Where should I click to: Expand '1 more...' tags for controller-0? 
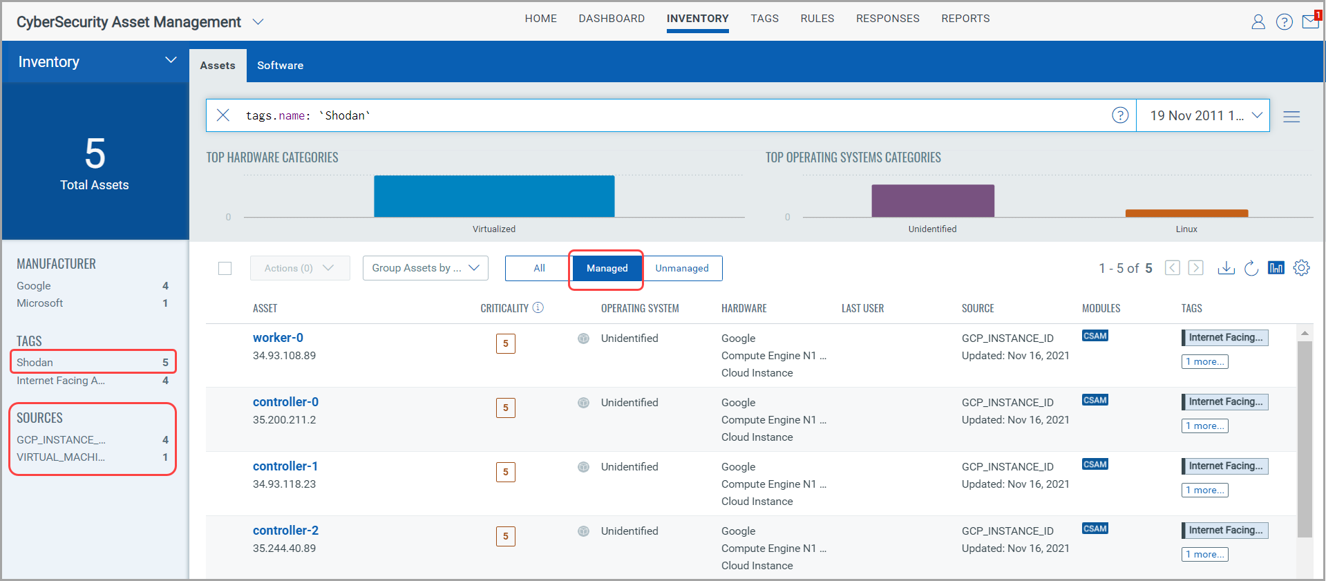[x=1204, y=426]
